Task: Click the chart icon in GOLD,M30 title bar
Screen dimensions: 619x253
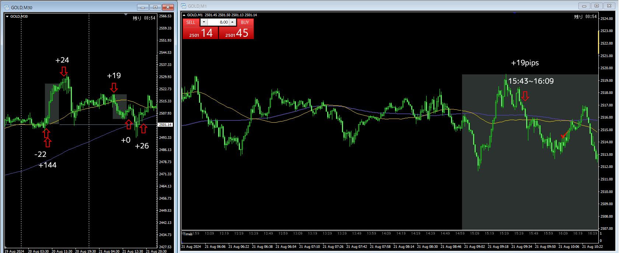Action: pos(6,7)
